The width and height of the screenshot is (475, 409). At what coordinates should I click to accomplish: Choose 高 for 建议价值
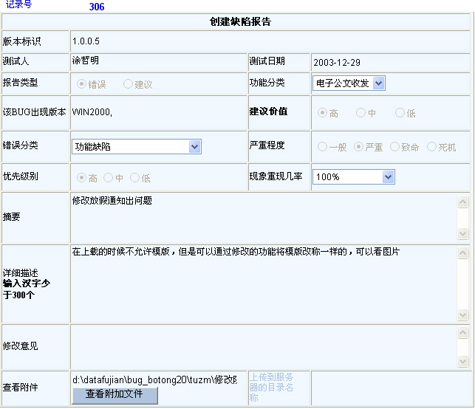[x=322, y=113]
